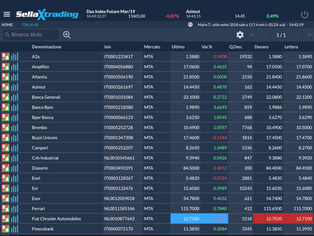This screenshot has height=236, width=314.
Task: Sort by the Denominazione column header
Action: coord(47,47)
